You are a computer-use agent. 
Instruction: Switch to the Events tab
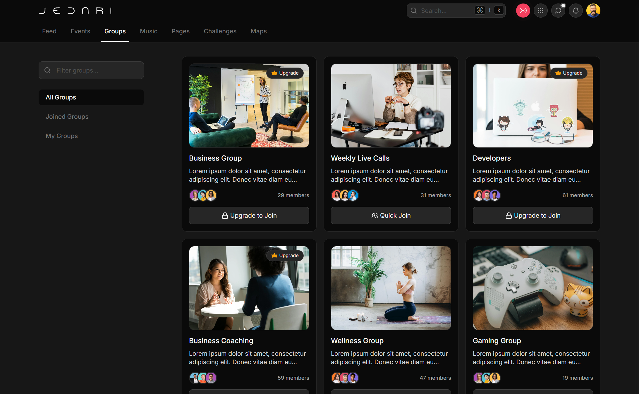[x=80, y=31]
